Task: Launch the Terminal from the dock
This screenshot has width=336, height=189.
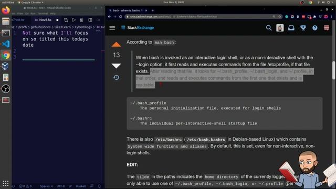Action: [x=6, y=33]
